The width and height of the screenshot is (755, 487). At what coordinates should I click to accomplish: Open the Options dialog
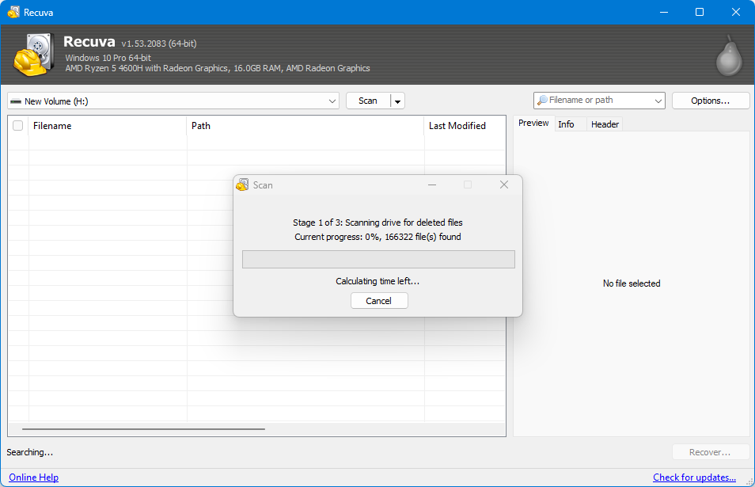pos(710,101)
